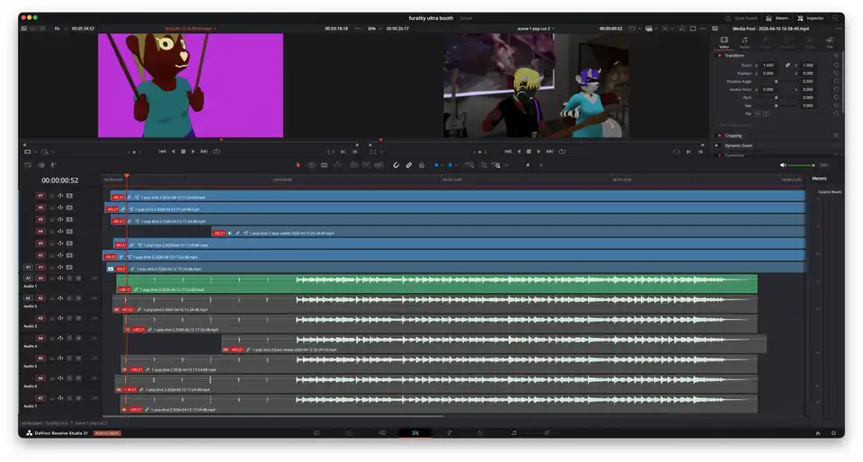Go to timeline end in timeline viewer

tap(550, 151)
